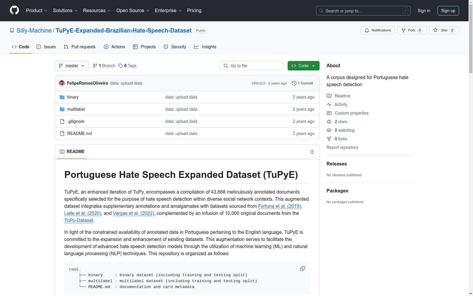Fork the repository with Fork button
Screen dimensions: 473x296
(412, 30)
